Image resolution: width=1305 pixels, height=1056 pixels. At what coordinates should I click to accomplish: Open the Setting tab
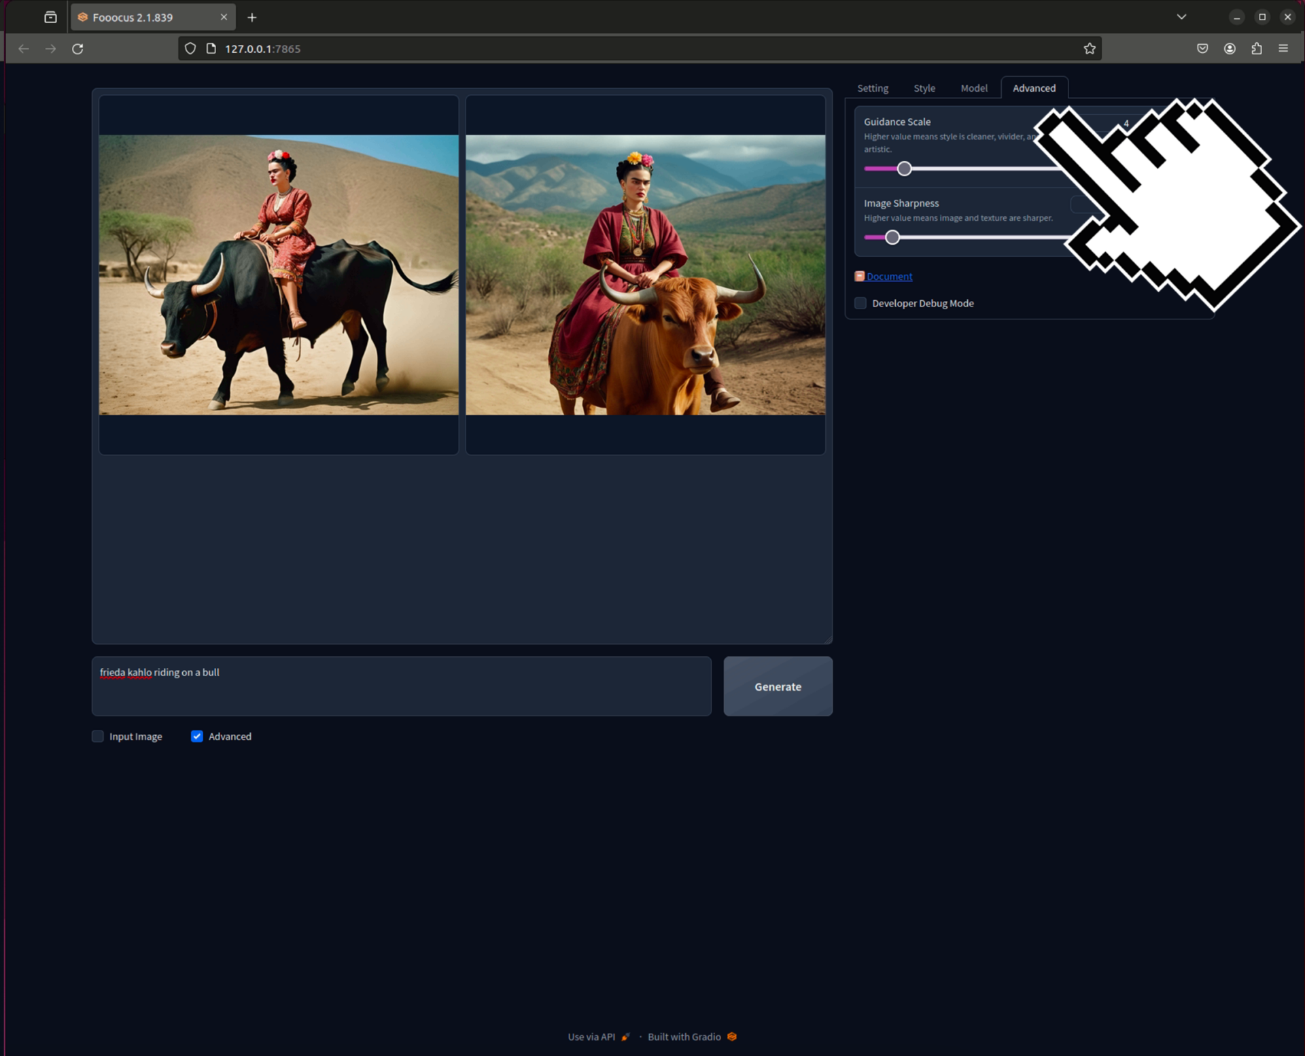tap(873, 88)
